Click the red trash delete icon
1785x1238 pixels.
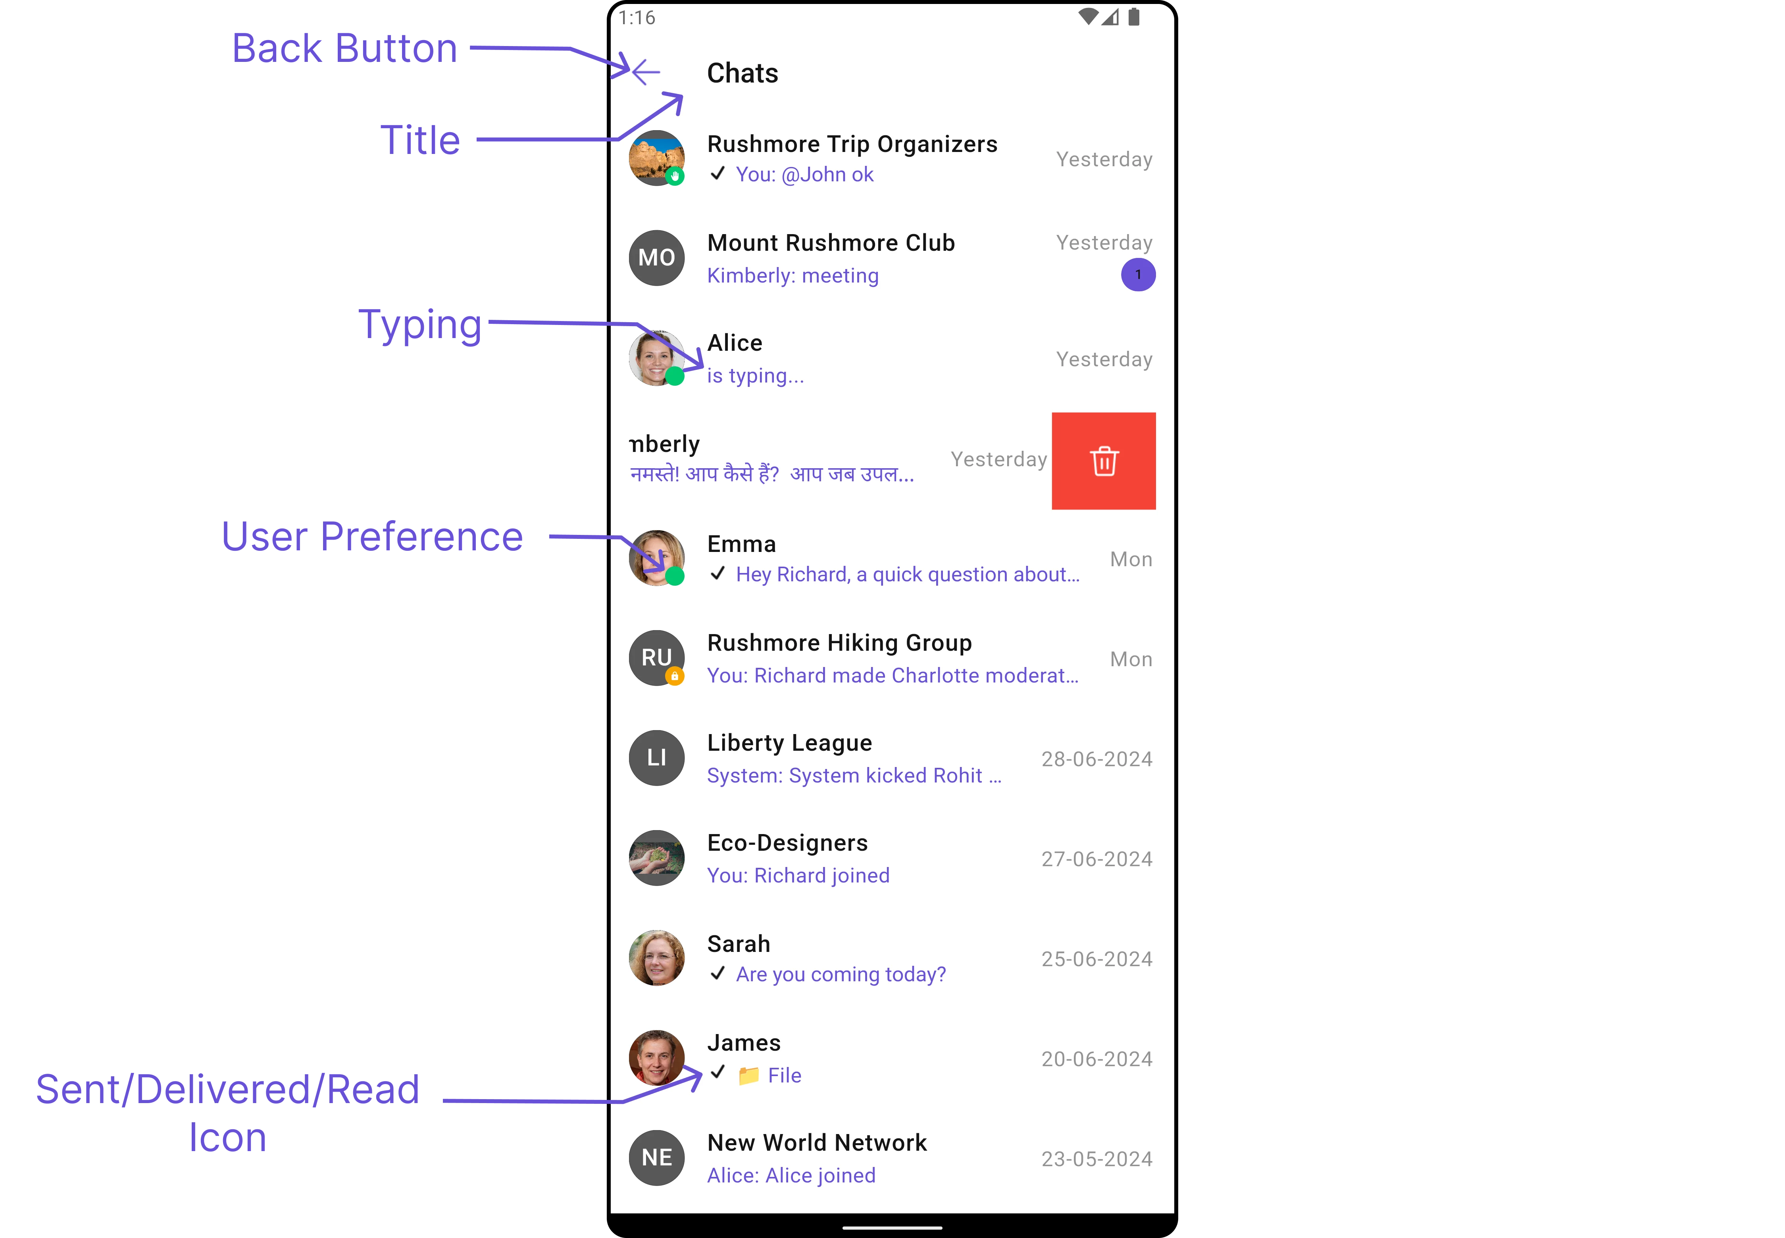point(1103,461)
